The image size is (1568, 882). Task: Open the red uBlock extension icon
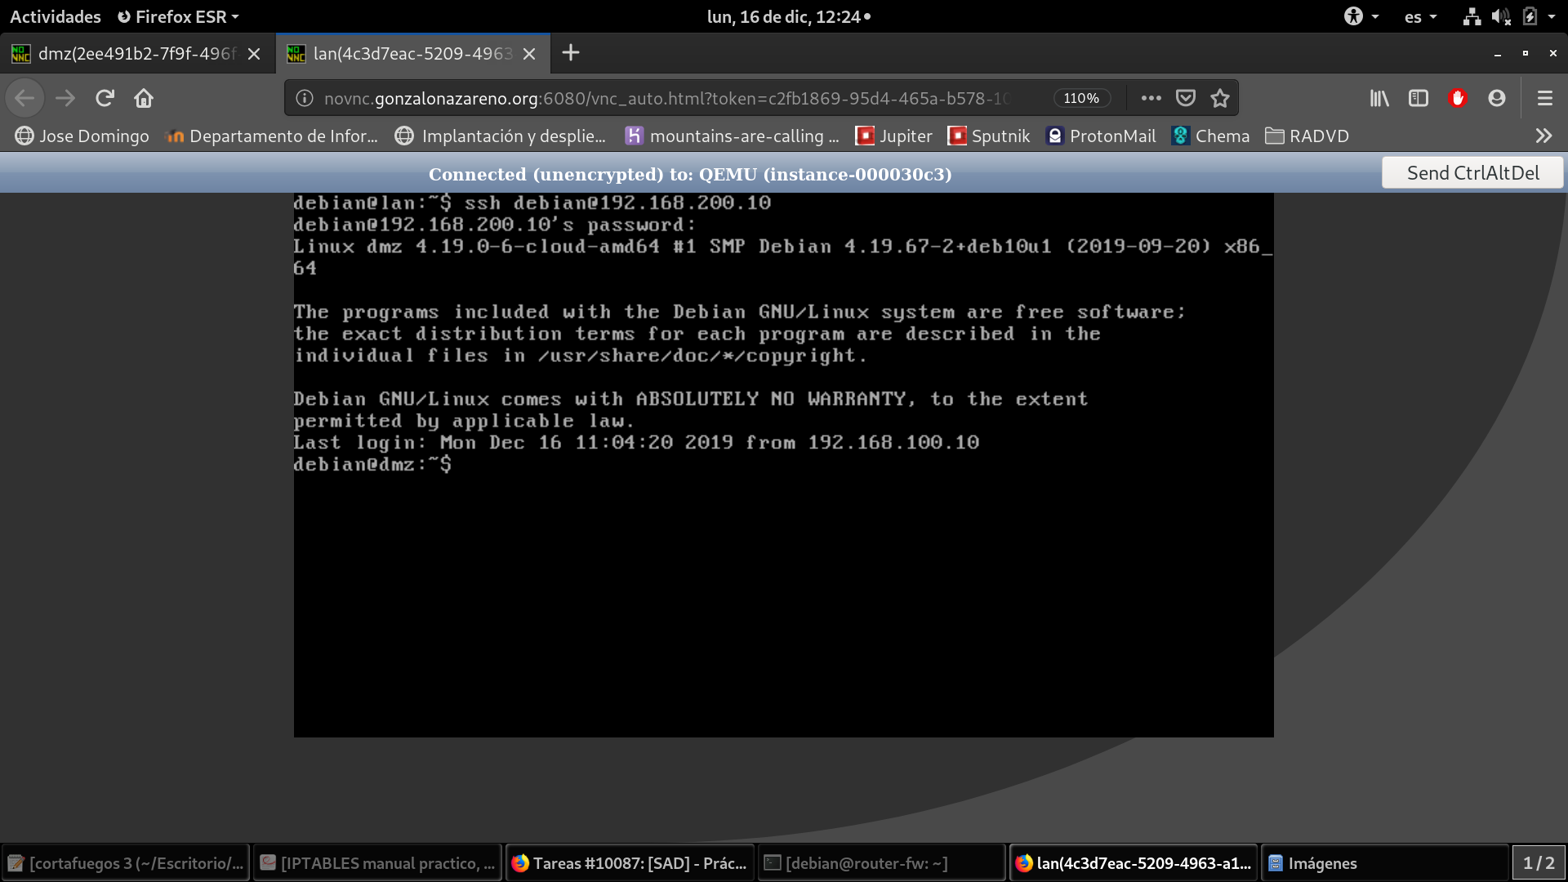[1458, 98]
